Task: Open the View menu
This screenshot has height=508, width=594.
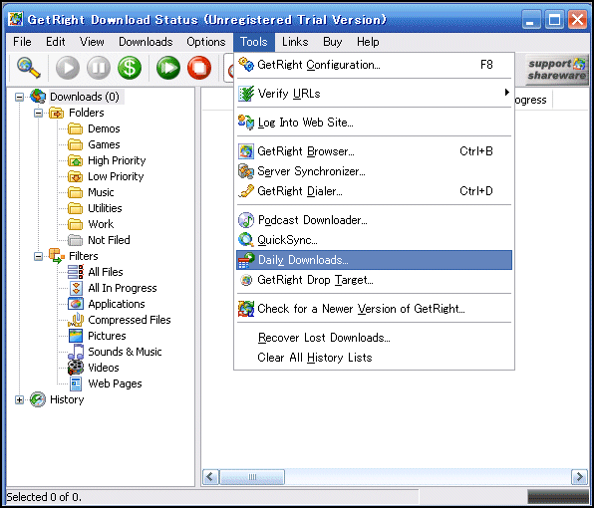Action: coord(92,42)
